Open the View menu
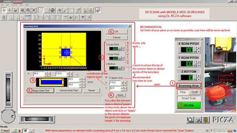Screen dimensions: 237x133 point(21,5)
